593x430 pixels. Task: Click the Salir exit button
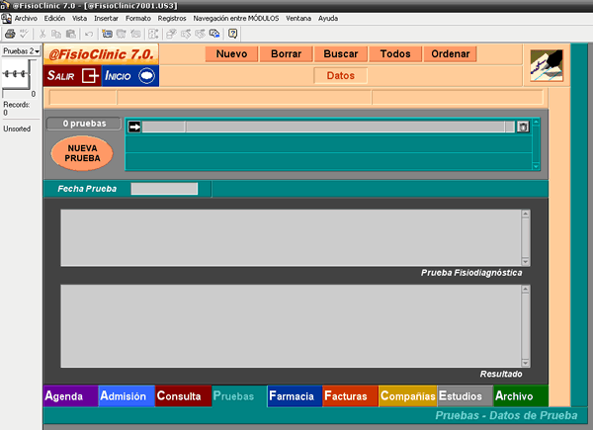click(x=72, y=76)
